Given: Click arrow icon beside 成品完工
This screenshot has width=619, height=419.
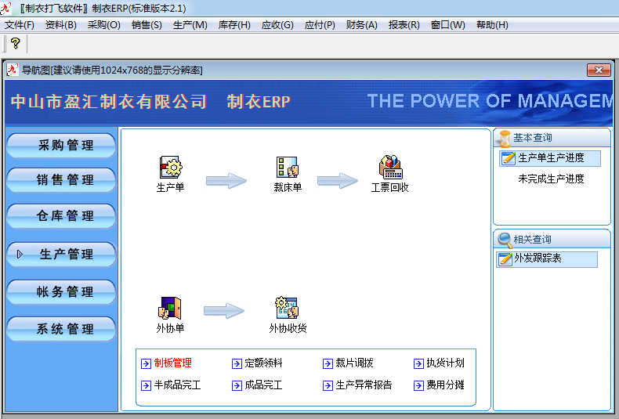Looking at the screenshot, I should (x=237, y=385).
